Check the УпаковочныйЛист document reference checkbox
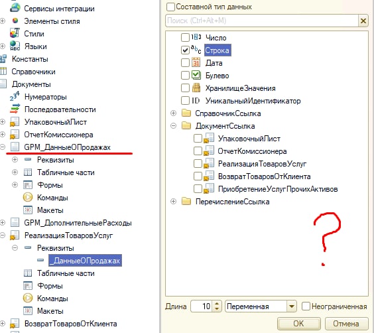Screen dimensions: 374x333 pos(198,139)
